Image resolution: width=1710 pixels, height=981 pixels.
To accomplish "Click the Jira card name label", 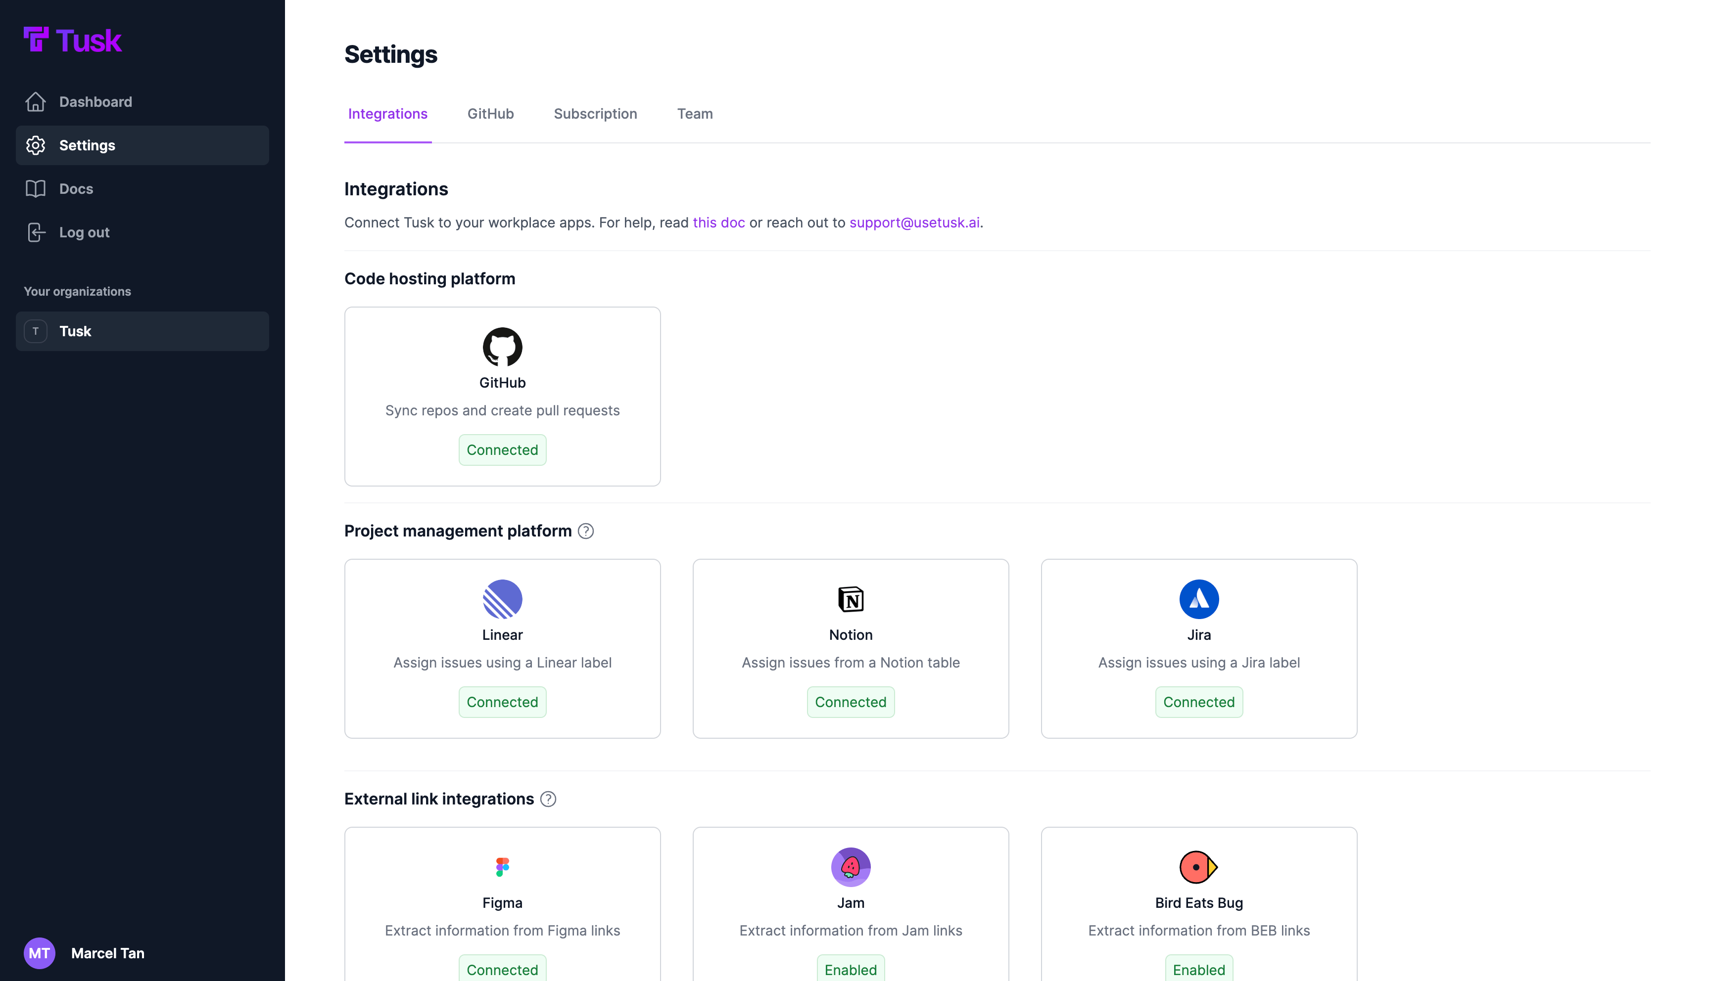I will coord(1199,635).
